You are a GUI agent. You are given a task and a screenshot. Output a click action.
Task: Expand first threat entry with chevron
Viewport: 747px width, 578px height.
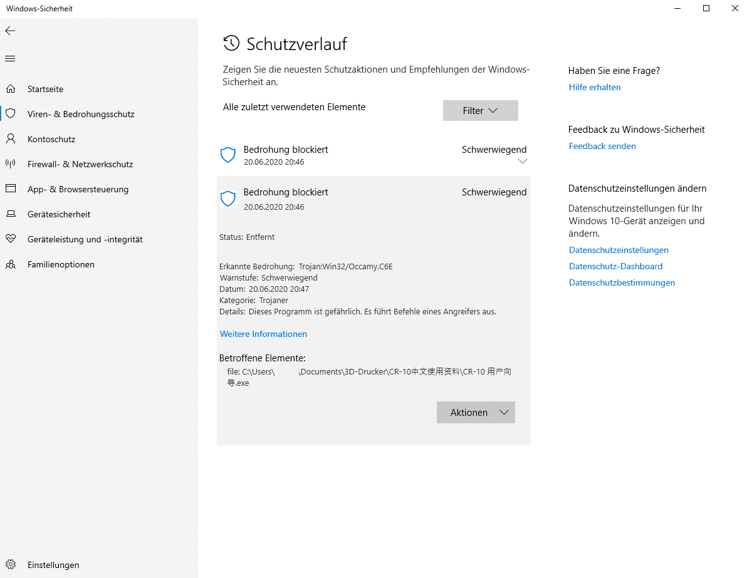(523, 162)
